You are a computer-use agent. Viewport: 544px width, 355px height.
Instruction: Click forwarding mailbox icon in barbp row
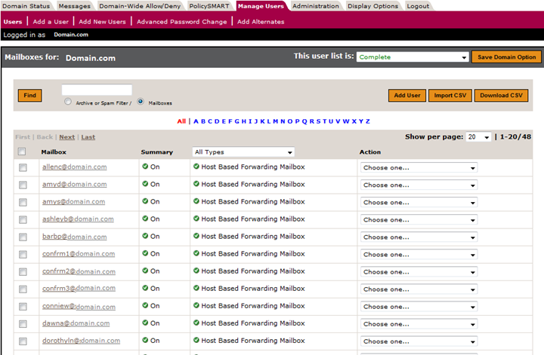point(196,237)
